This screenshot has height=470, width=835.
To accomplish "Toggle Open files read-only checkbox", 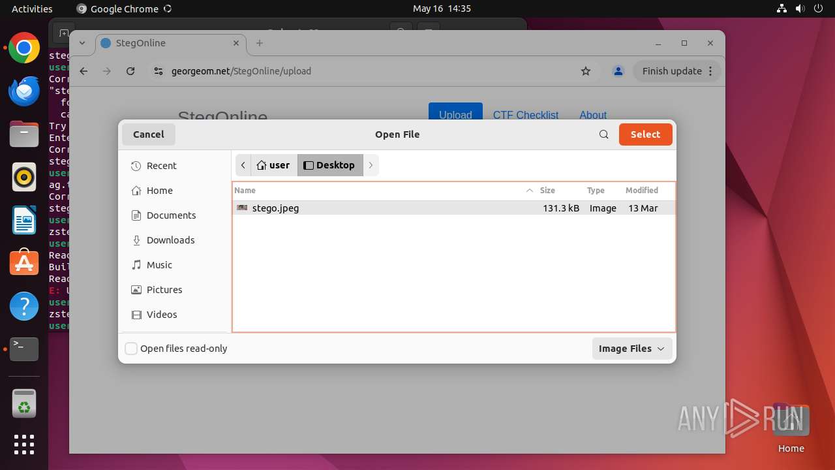I will (131, 349).
